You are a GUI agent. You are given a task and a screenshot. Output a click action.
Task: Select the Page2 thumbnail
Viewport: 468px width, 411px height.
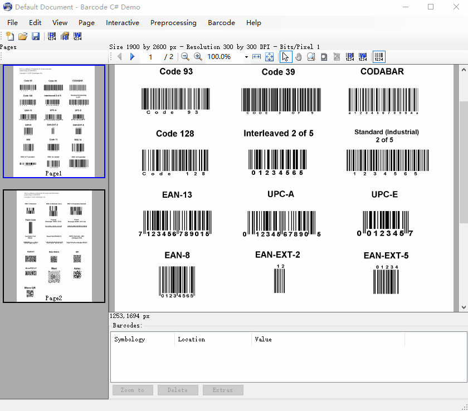coord(53,246)
